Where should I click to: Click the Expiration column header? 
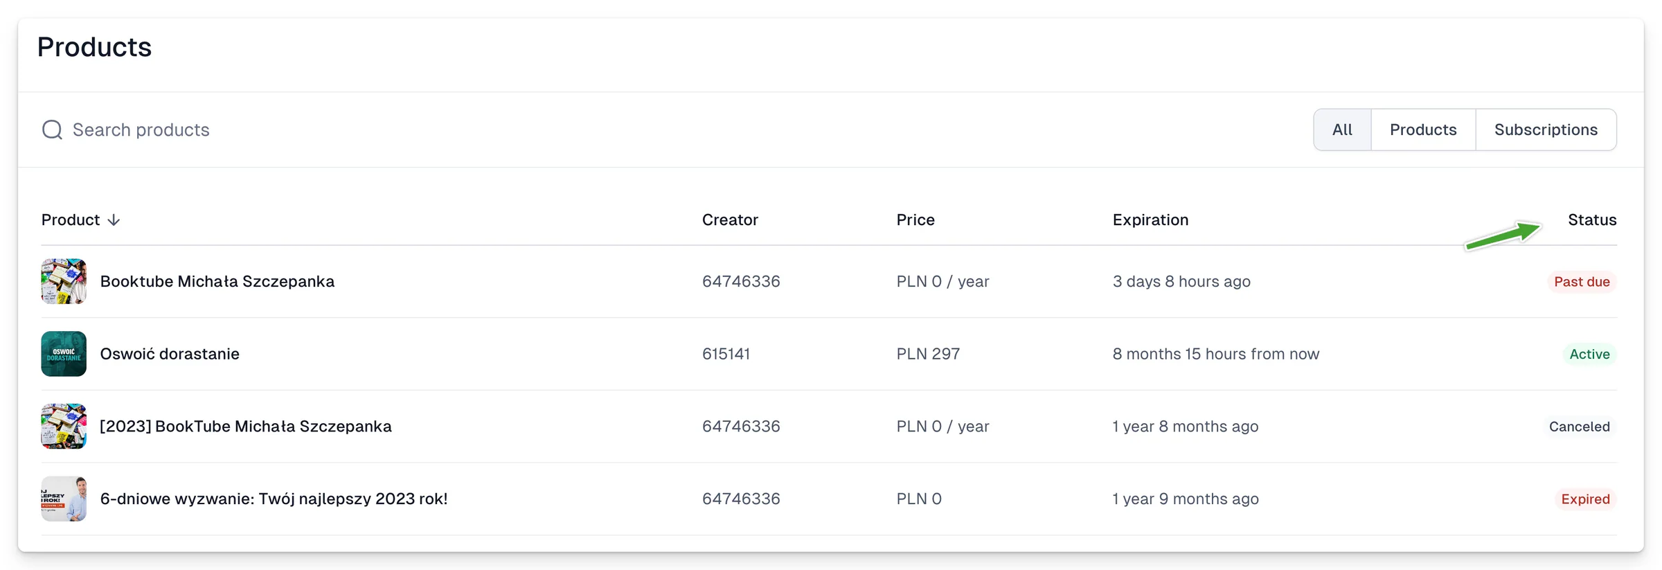click(x=1150, y=220)
